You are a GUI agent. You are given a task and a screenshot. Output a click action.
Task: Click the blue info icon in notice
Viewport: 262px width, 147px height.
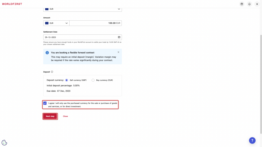(x=47, y=53)
